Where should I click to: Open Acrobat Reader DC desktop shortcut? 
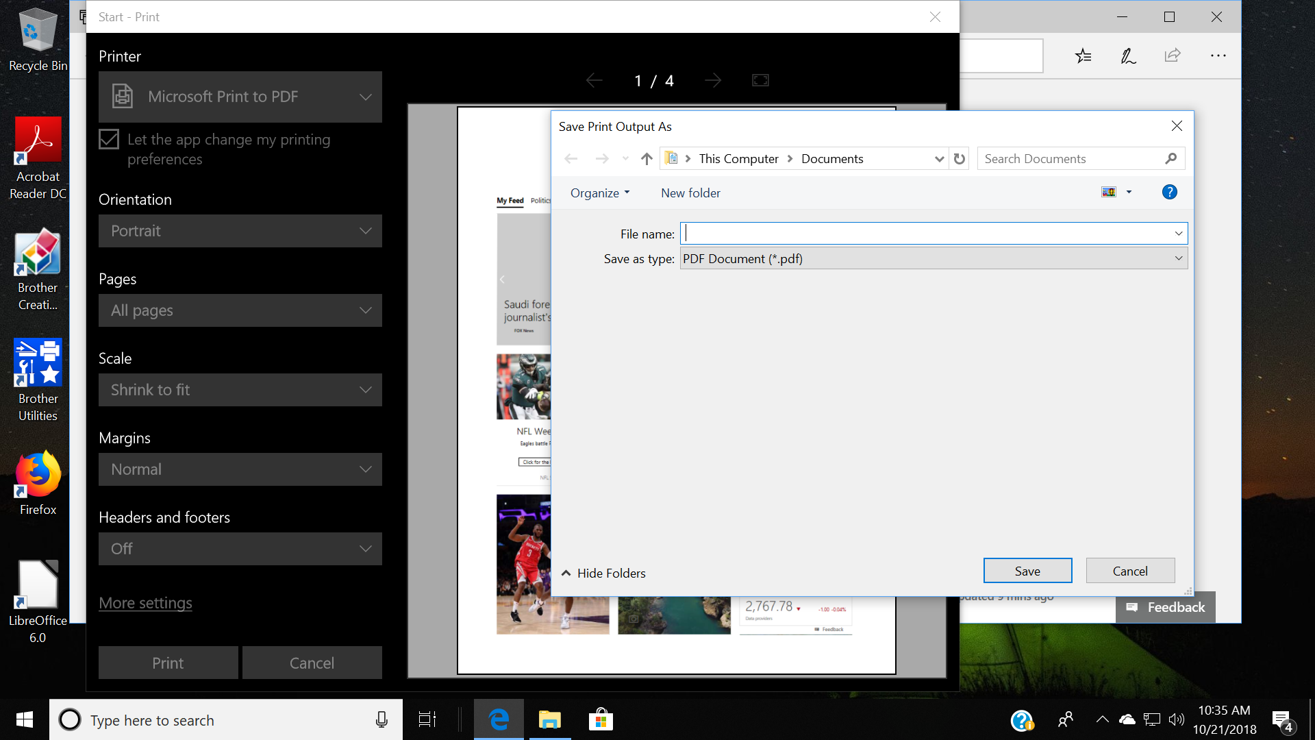[38, 158]
